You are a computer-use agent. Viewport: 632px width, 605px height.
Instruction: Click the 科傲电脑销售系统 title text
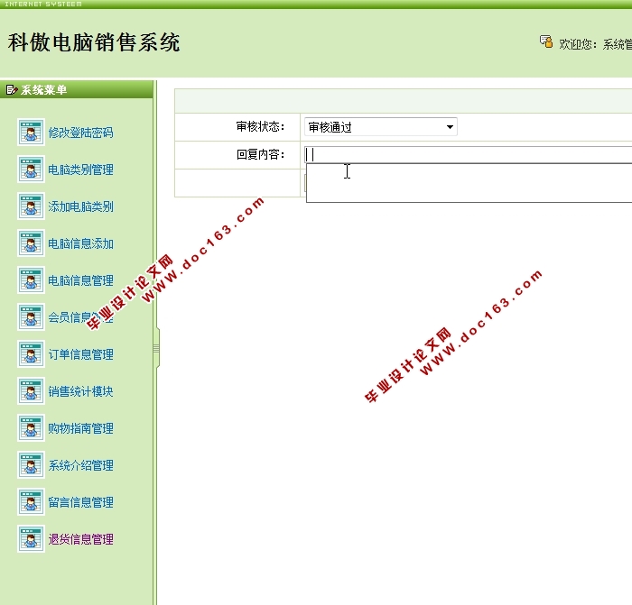pos(94,42)
